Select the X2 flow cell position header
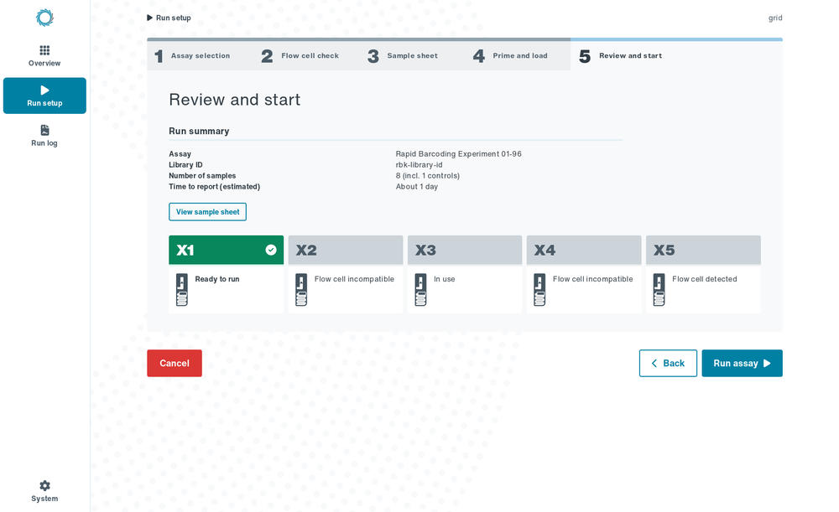The width and height of the screenshot is (839, 512). point(345,250)
